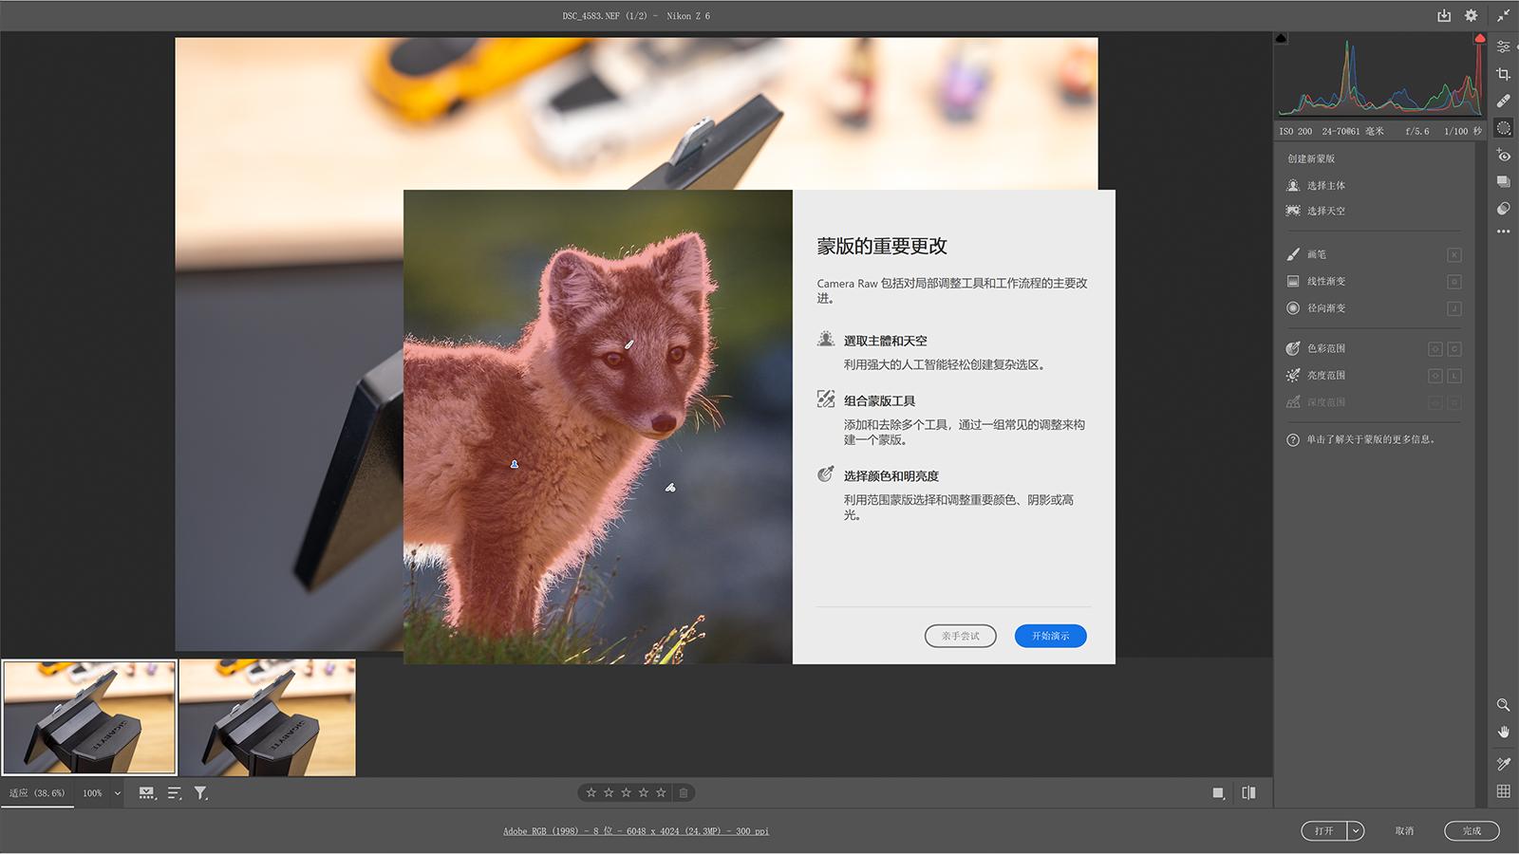Screen dimensions: 1519x854
Task: Open the filmstrip filter funnel menu
Action: pyautogui.click(x=201, y=793)
